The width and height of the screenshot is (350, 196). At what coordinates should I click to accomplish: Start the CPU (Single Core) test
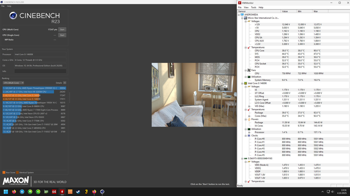click(62, 35)
